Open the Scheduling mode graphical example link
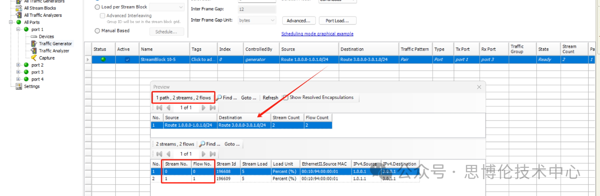 pos(317,34)
